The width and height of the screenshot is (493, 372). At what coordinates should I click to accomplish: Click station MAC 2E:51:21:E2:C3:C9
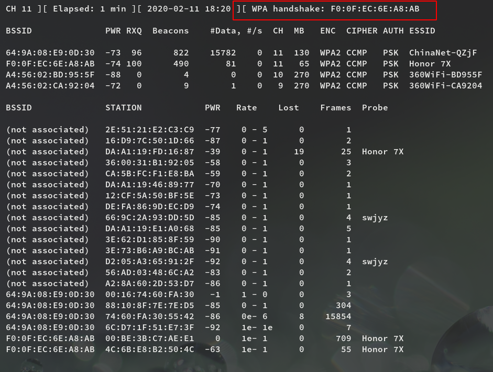(149, 130)
